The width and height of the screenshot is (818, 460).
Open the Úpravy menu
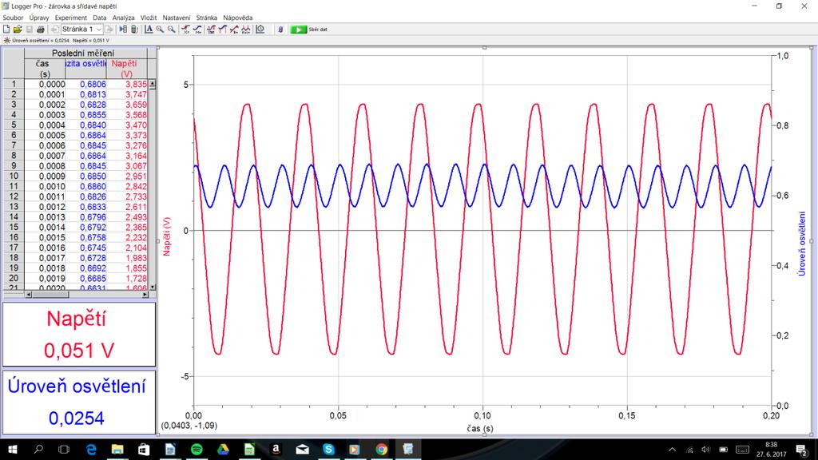pyautogui.click(x=38, y=18)
